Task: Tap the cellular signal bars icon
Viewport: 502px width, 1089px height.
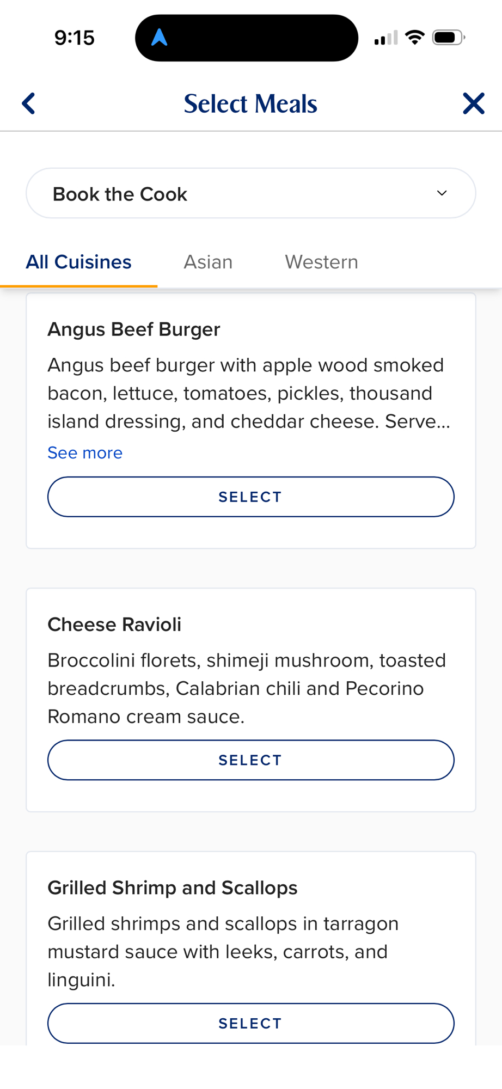Action: pos(385,38)
